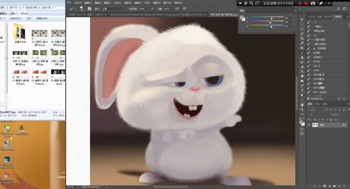Select the Type tool
Viewport: 350px width, 189px height.
tap(302, 91)
